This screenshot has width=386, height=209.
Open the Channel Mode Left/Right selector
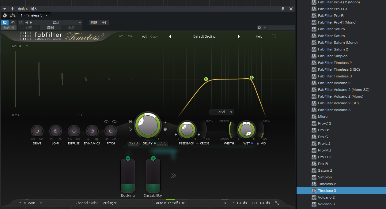click(109, 203)
